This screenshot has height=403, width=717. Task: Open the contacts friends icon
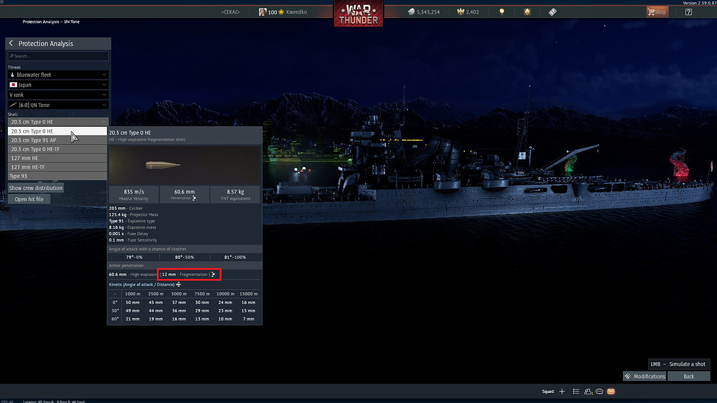click(588, 392)
